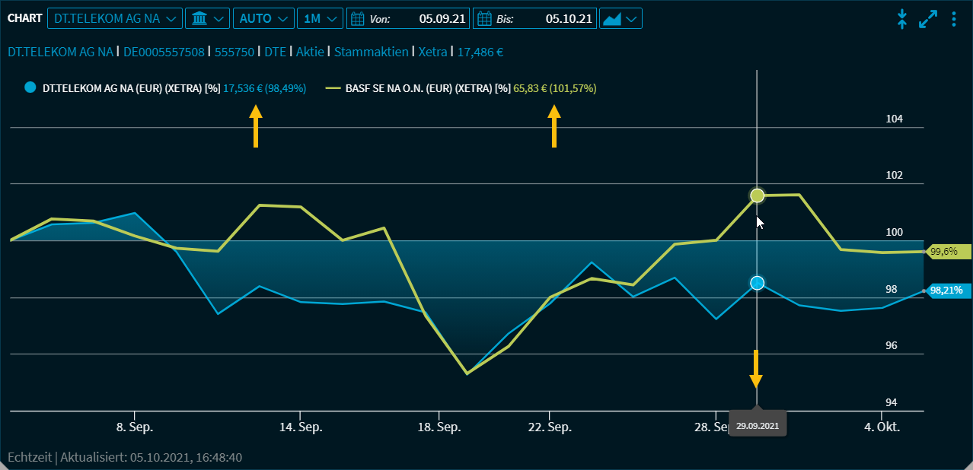Click the green BASF legend line marker
The width and height of the screenshot is (973, 470).
[x=333, y=88]
